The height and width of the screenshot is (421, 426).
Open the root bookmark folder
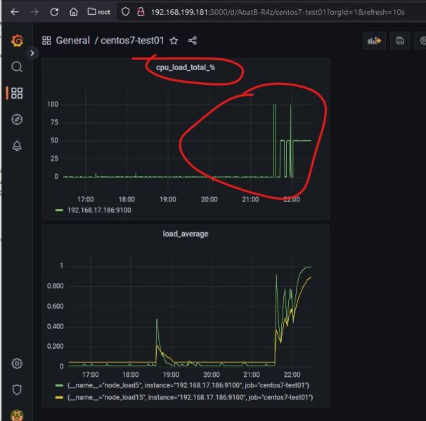(x=99, y=12)
